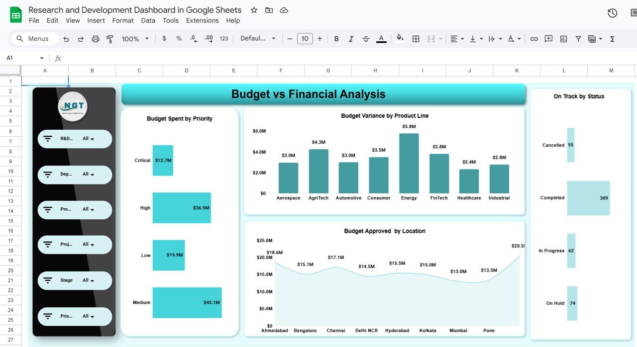The width and height of the screenshot is (637, 347).
Task: Toggle italic formatting
Action: tap(351, 38)
